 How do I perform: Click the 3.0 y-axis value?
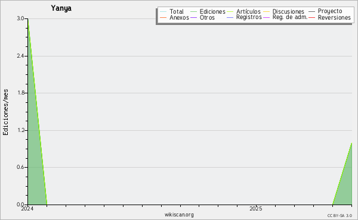[x=20, y=18]
